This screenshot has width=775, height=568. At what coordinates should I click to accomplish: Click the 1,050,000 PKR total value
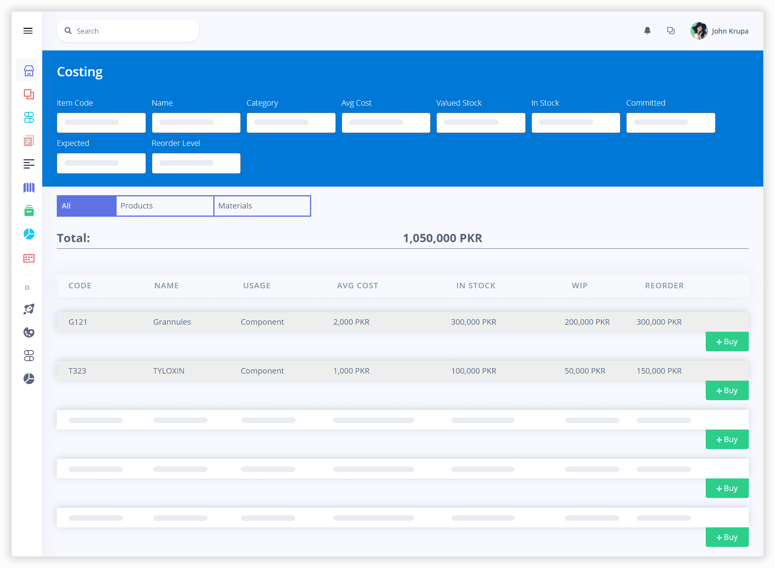click(443, 238)
